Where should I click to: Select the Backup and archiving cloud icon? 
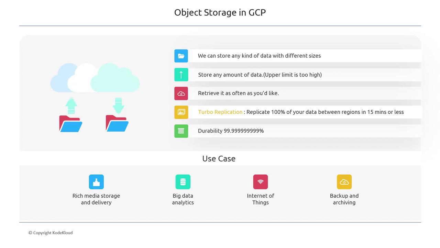(x=344, y=182)
